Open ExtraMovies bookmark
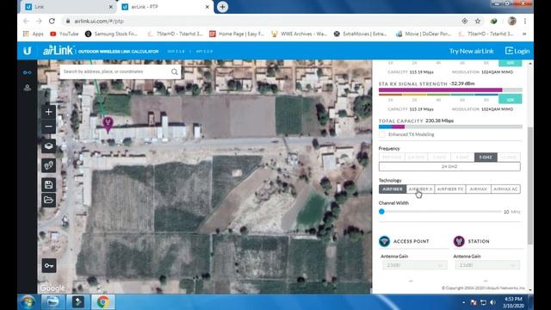Screen dimensions: 551x310 tap(361, 34)
